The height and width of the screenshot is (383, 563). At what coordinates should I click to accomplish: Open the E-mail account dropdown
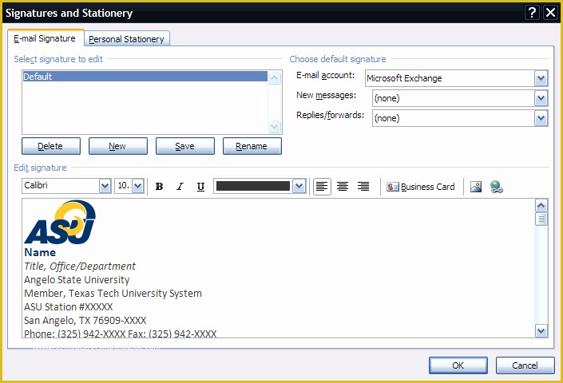click(x=541, y=78)
